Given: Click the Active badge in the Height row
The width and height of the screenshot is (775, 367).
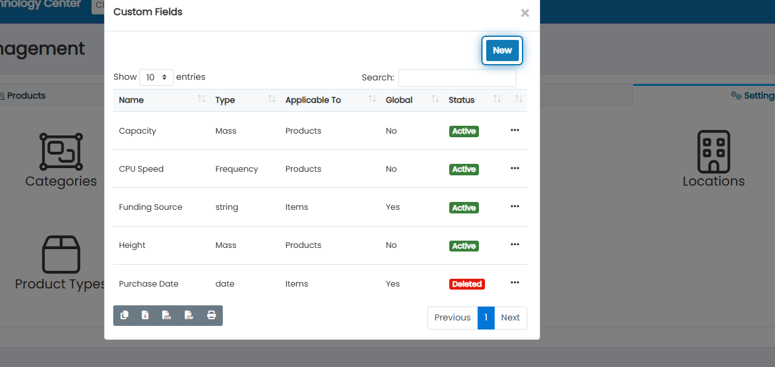Looking at the screenshot, I should (464, 245).
